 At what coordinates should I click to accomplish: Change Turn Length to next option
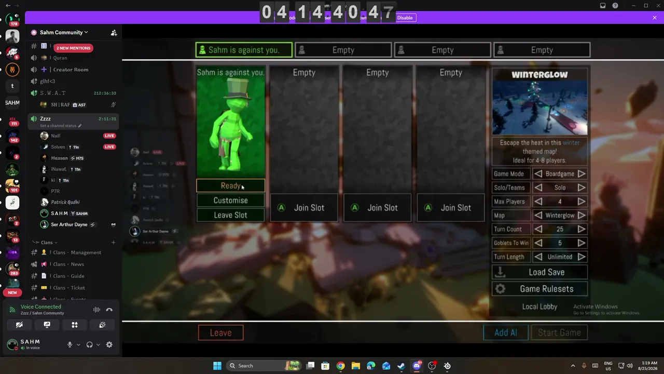(582, 257)
